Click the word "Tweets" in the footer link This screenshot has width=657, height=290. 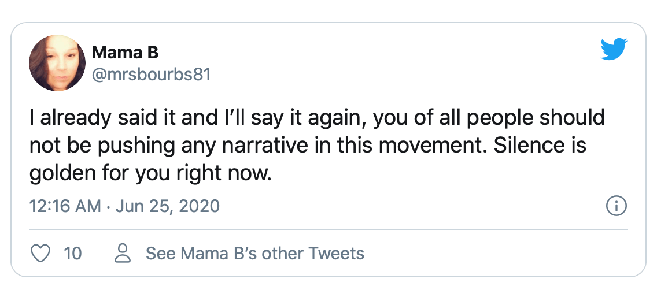pyautogui.click(x=336, y=253)
